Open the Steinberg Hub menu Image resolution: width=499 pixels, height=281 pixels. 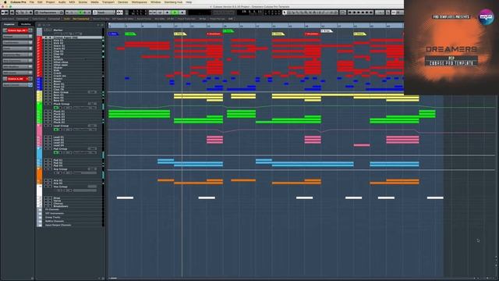173,2
